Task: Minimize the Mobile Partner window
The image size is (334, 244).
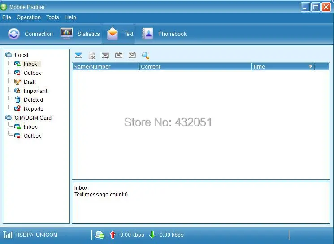Action: point(305,7)
